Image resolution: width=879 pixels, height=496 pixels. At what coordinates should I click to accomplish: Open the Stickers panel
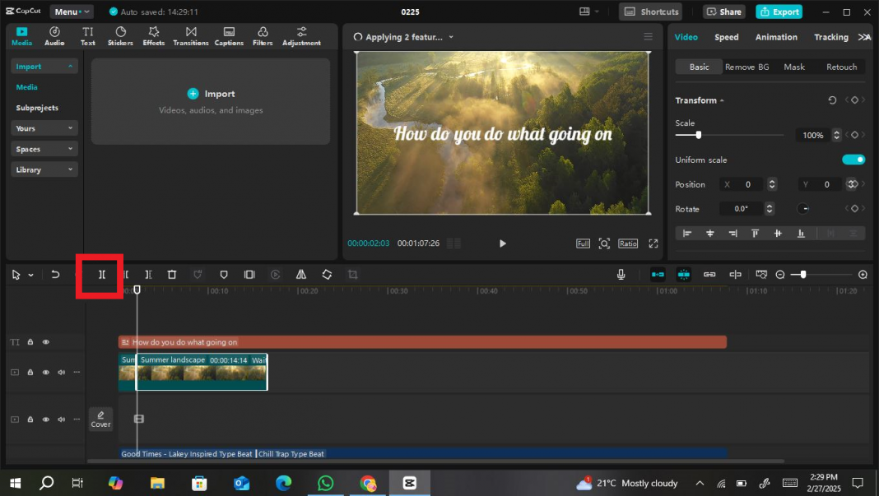[120, 35]
